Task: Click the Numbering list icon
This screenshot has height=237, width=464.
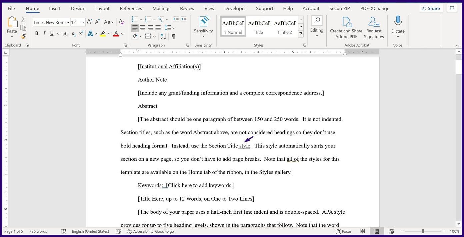Action: pyautogui.click(x=148, y=19)
